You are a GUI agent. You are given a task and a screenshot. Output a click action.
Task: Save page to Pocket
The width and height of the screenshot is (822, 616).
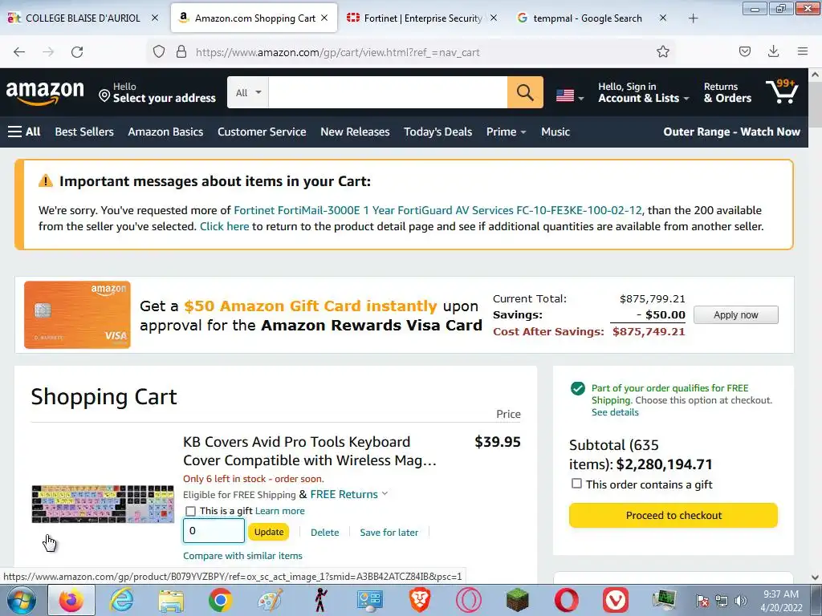pos(744,51)
